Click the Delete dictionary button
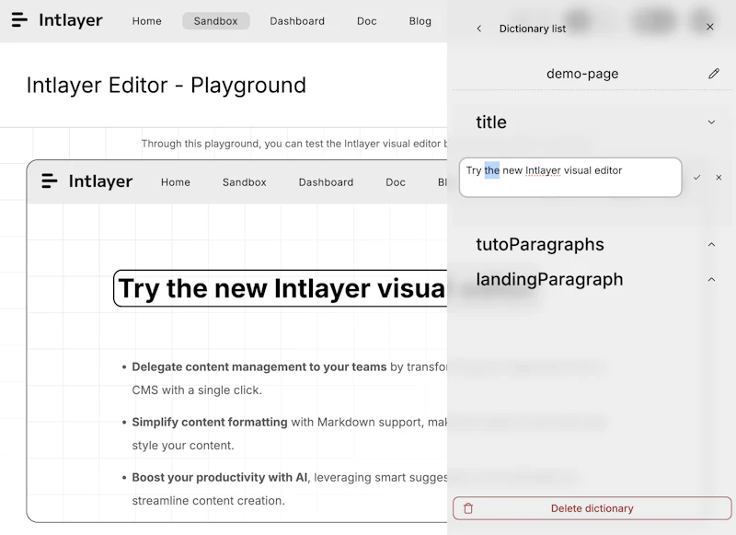The height and width of the screenshot is (535, 736). [592, 508]
